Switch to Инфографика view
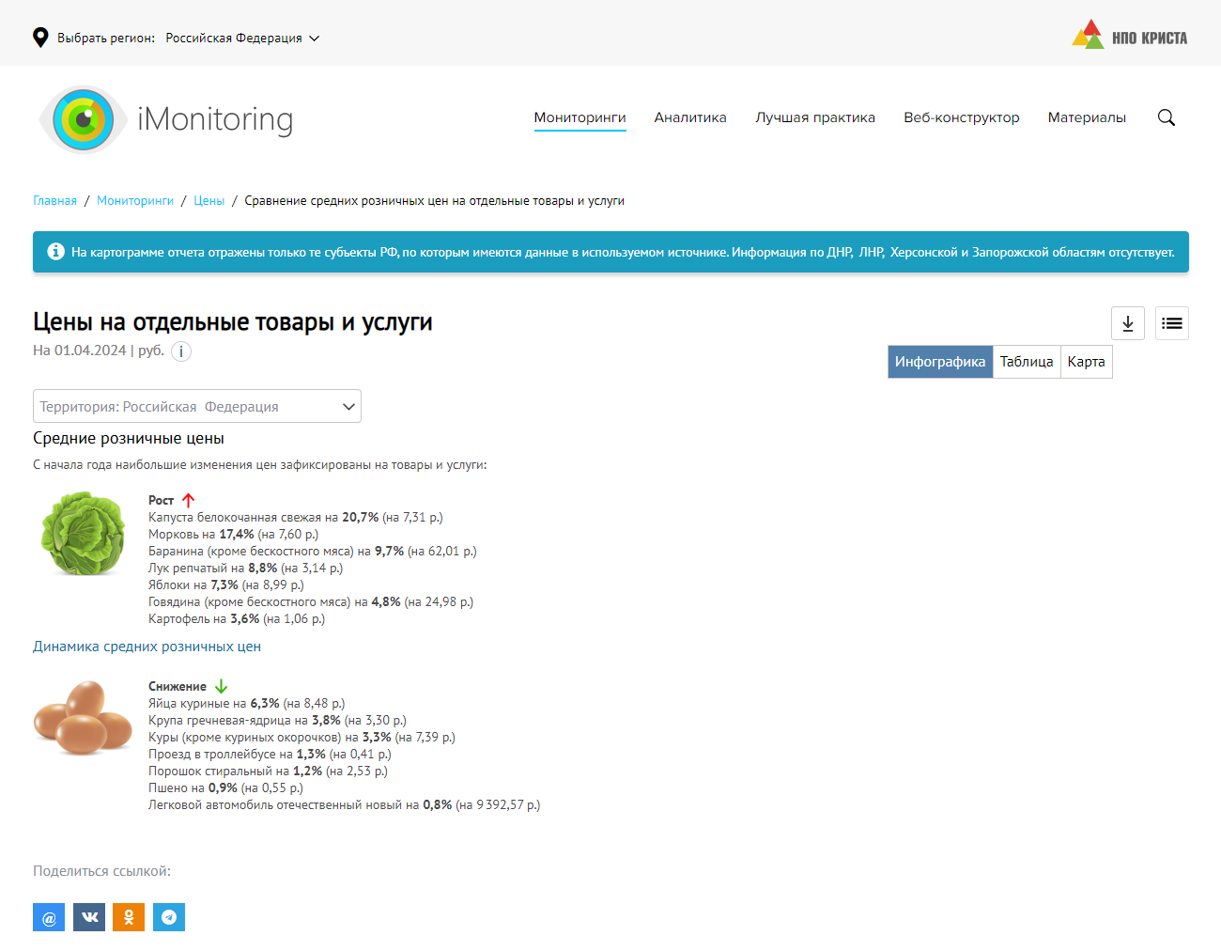1221x951 pixels. click(x=939, y=362)
